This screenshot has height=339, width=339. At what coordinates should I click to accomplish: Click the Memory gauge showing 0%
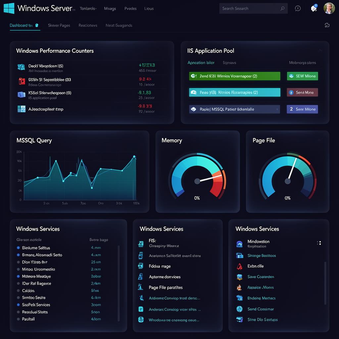pos(197,180)
